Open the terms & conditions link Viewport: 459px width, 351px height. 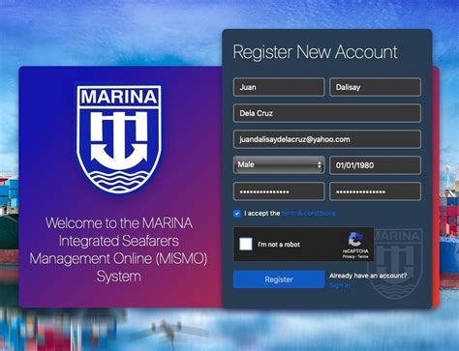[309, 213]
